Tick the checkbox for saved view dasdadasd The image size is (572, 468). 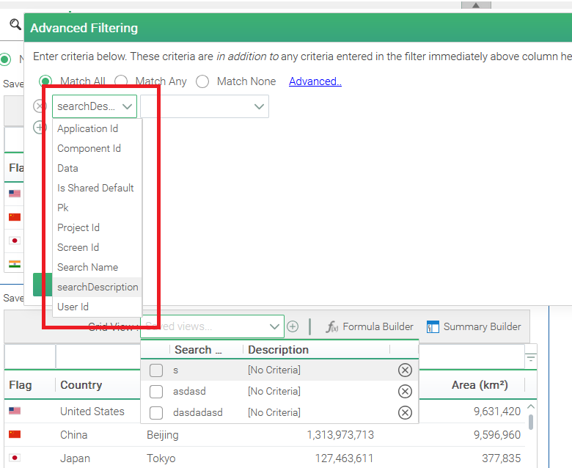(x=156, y=413)
